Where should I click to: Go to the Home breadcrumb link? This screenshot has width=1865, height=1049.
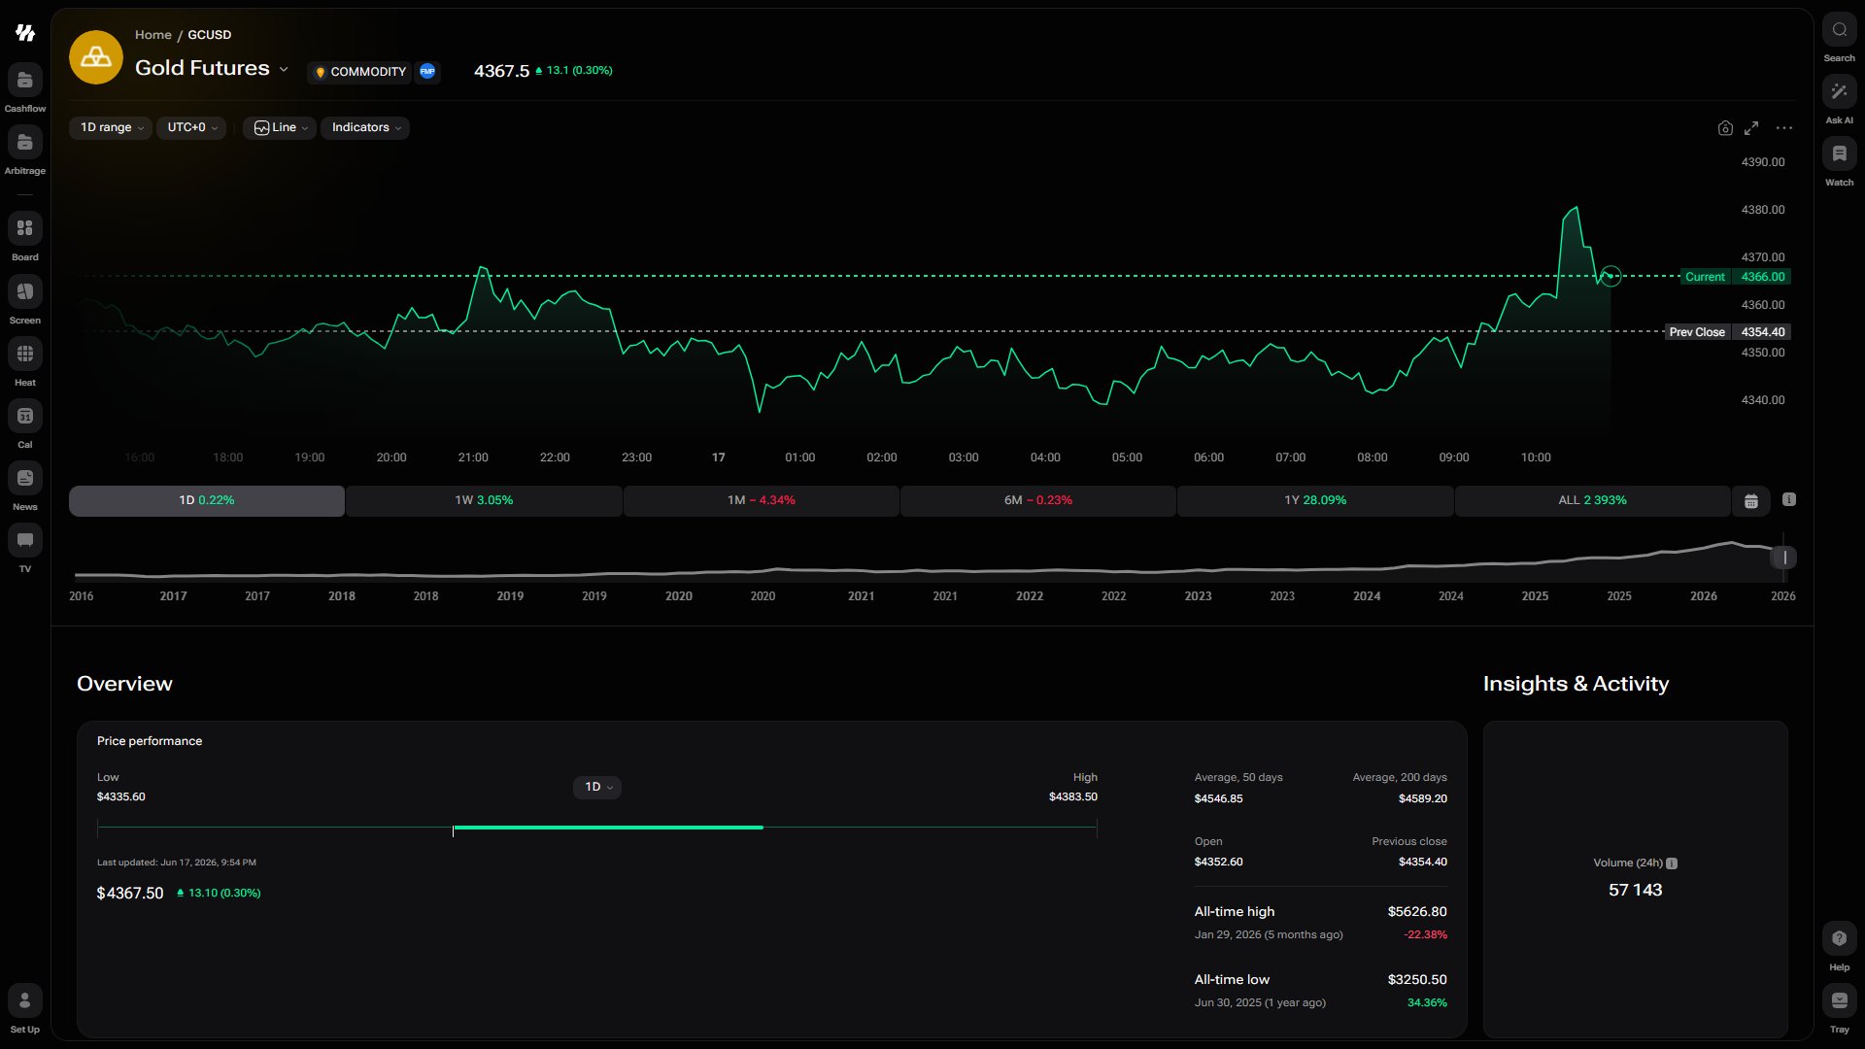[153, 35]
